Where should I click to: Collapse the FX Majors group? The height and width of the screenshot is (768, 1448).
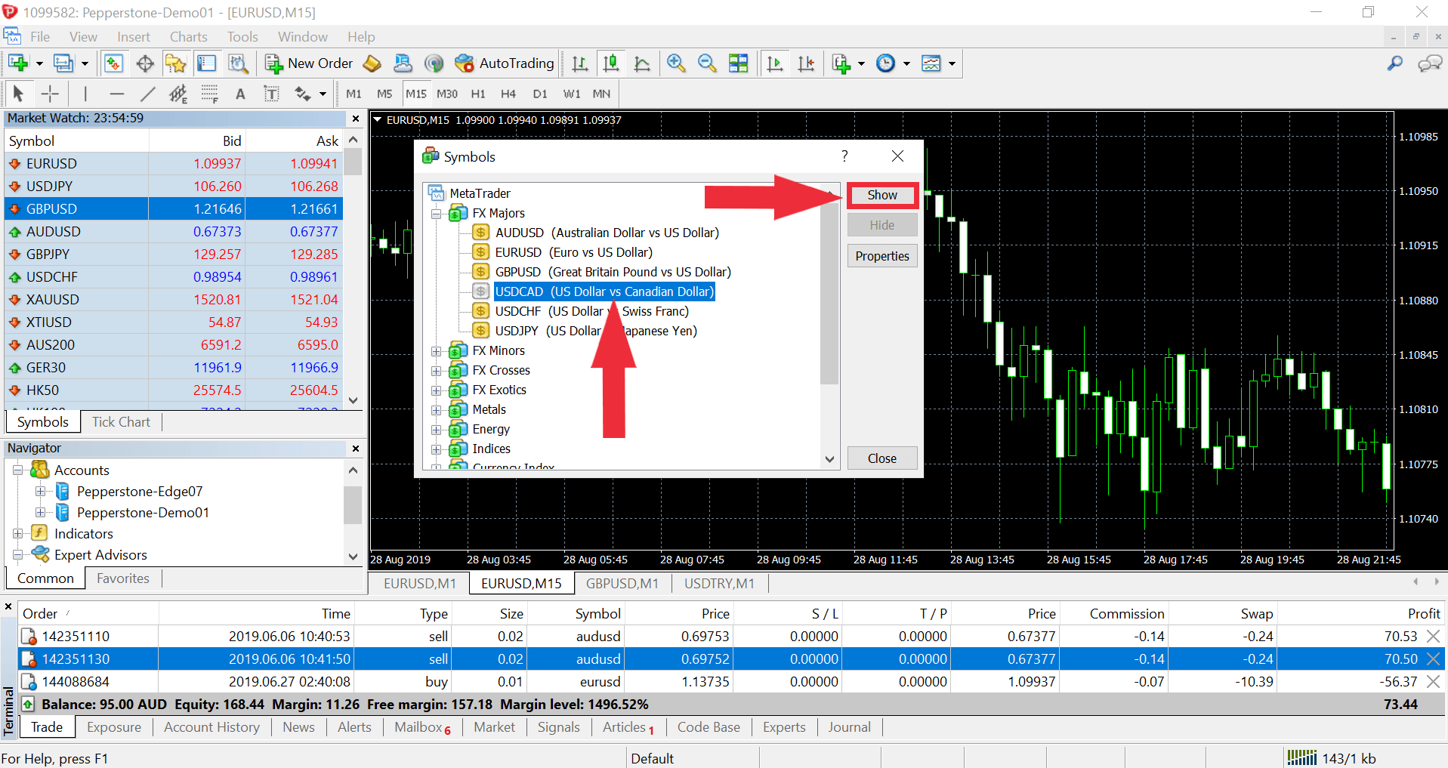pyautogui.click(x=436, y=214)
